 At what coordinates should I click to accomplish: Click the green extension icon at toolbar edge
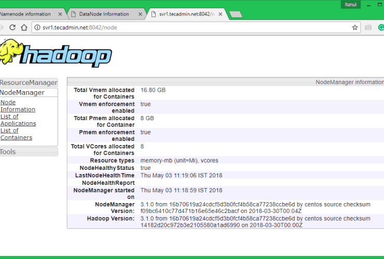pos(381,27)
